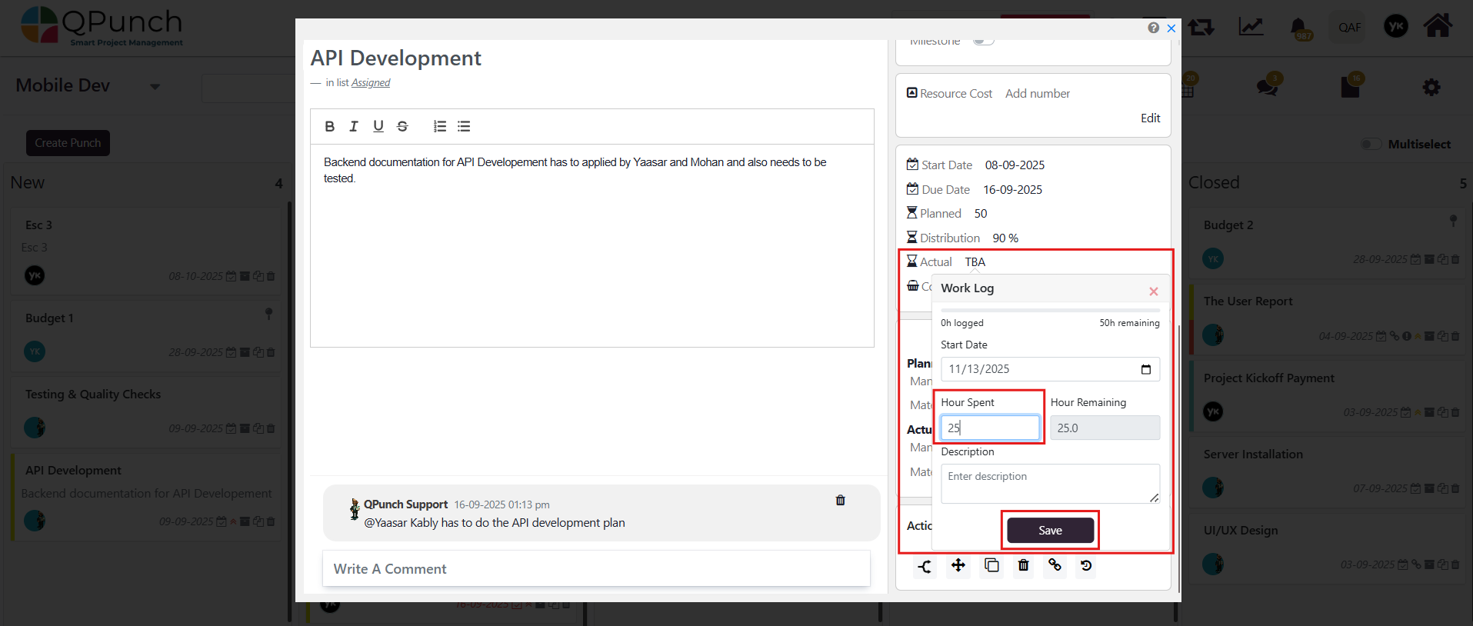Click the Write A Comment field

tap(596, 569)
